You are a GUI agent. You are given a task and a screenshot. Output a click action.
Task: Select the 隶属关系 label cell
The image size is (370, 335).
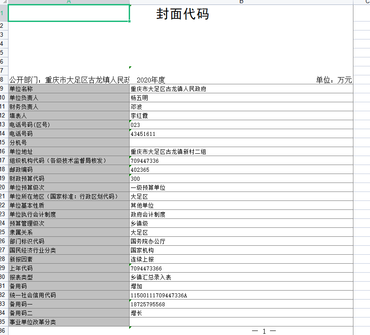click(69, 232)
